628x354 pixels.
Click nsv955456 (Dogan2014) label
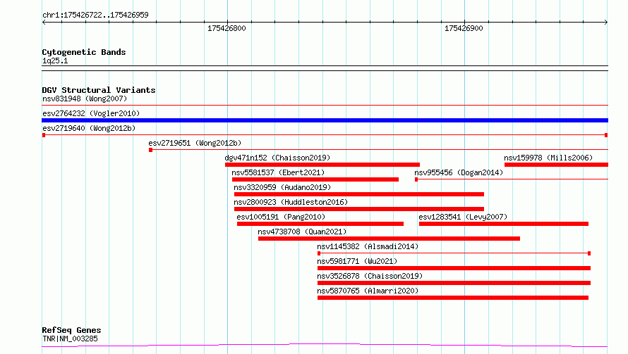click(459, 172)
